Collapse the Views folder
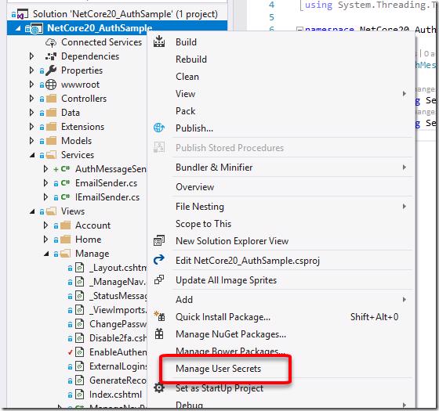439x411 pixels. click(x=32, y=211)
